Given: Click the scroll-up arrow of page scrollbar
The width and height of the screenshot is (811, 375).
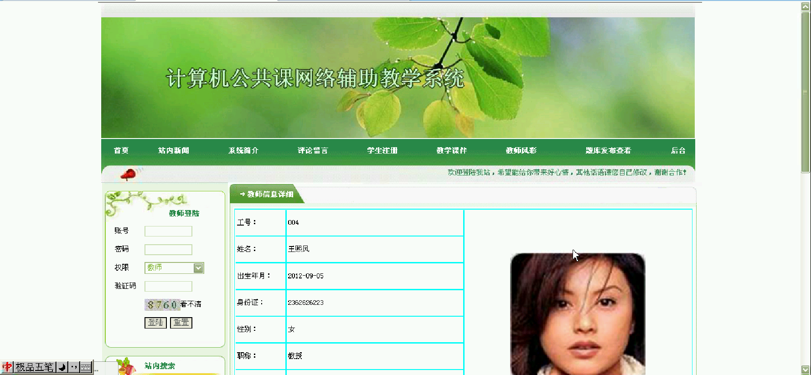Looking at the screenshot, I should 806,6.
